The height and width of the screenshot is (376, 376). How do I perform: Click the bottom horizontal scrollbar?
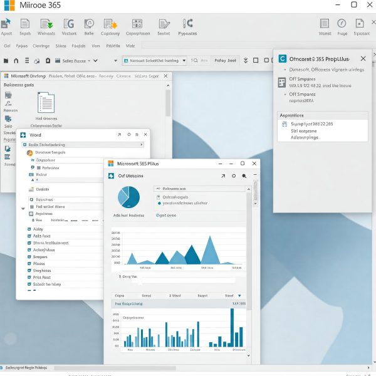pos(115,368)
